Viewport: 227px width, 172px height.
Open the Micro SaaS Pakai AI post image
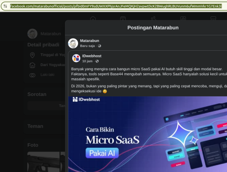point(148,134)
